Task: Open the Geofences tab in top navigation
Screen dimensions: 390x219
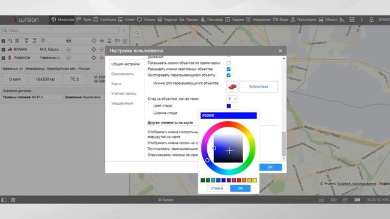Action: 146,19
